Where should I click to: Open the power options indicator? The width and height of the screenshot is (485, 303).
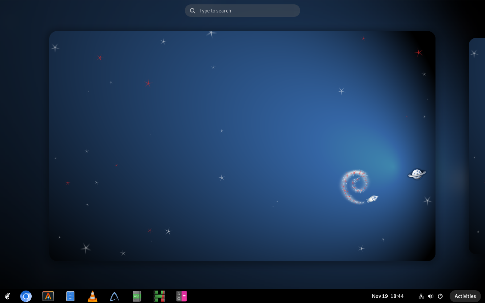(x=440, y=296)
